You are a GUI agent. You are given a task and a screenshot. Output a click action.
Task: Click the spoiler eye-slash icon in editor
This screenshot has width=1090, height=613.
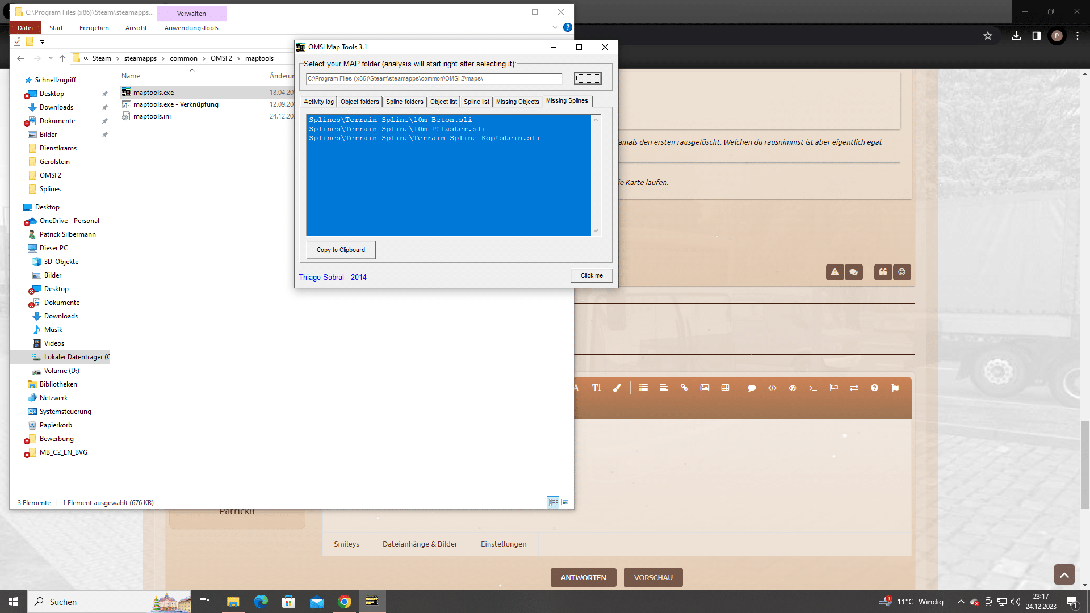[x=793, y=388]
